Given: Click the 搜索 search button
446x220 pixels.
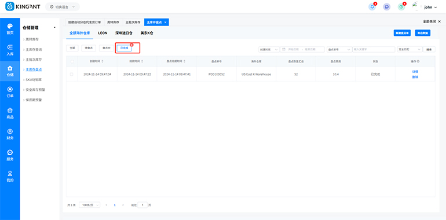Looking at the screenshot, I should 429,49.
